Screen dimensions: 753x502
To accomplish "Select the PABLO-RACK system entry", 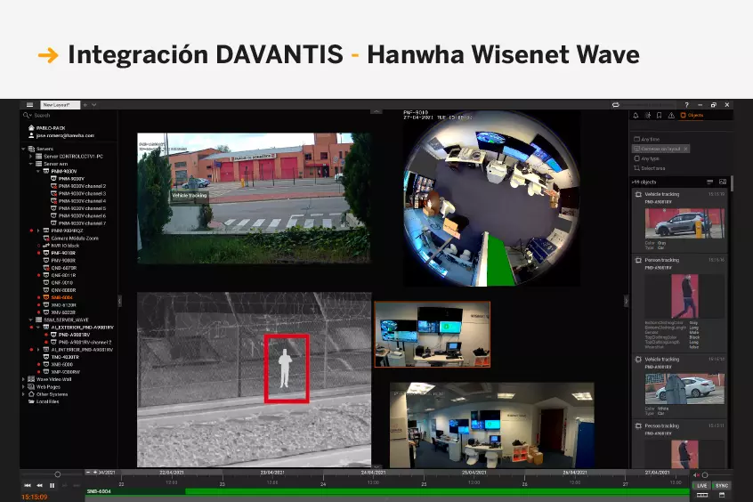I will tap(46, 128).
